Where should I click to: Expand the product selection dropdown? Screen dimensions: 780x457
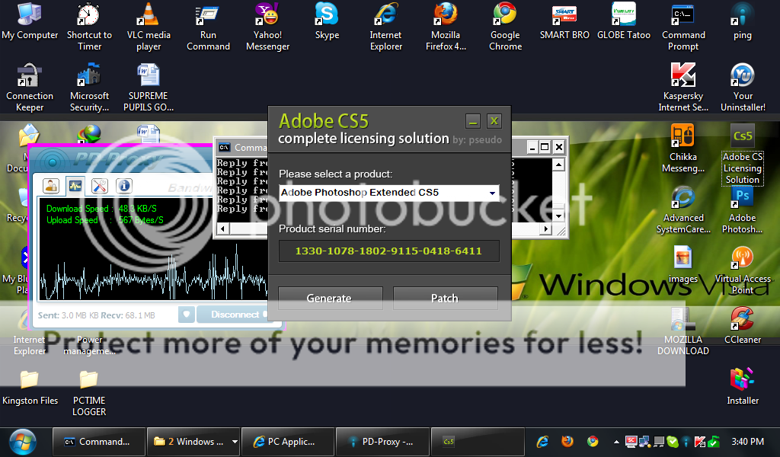click(x=492, y=193)
